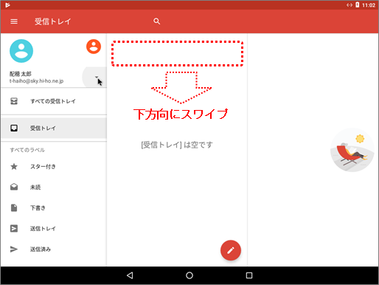Show the 未読 messages label
Screen dimensions: 379x285
54,188
